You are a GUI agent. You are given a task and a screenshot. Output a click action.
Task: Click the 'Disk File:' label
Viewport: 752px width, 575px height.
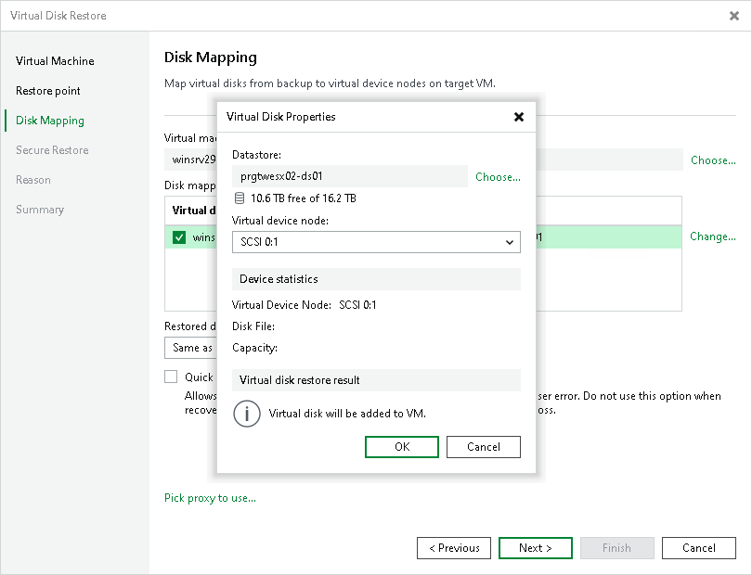tap(253, 326)
